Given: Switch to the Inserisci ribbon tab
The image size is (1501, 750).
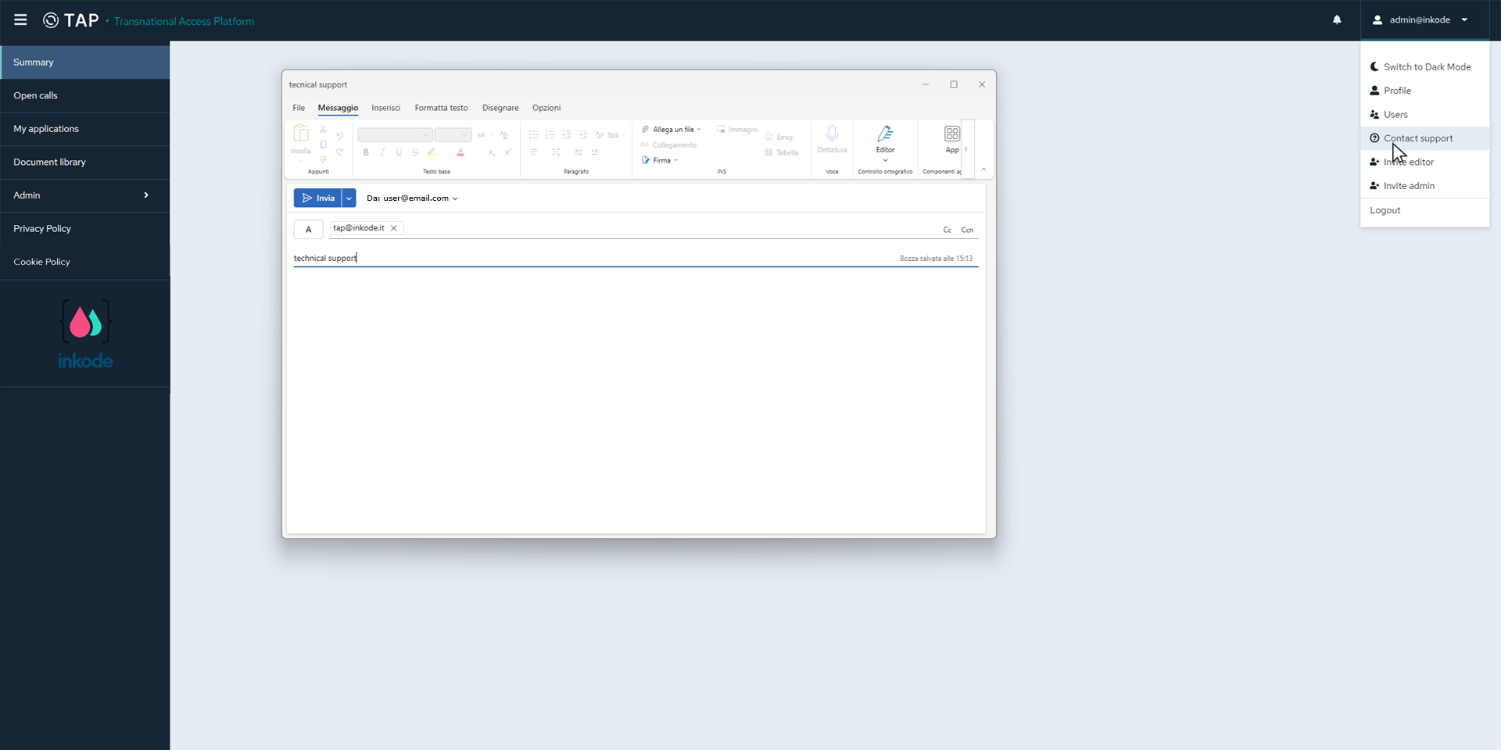Looking at the screenshot, I should [385, 108].
